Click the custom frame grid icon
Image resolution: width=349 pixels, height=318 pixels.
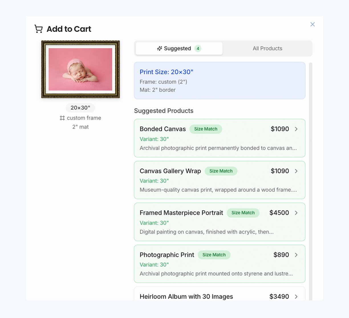tap(62, 118)
